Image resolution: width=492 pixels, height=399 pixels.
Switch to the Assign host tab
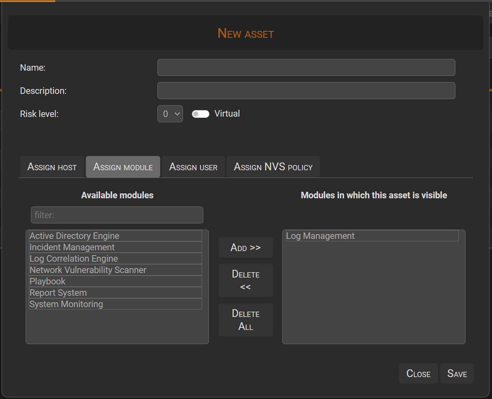[52, 167]
